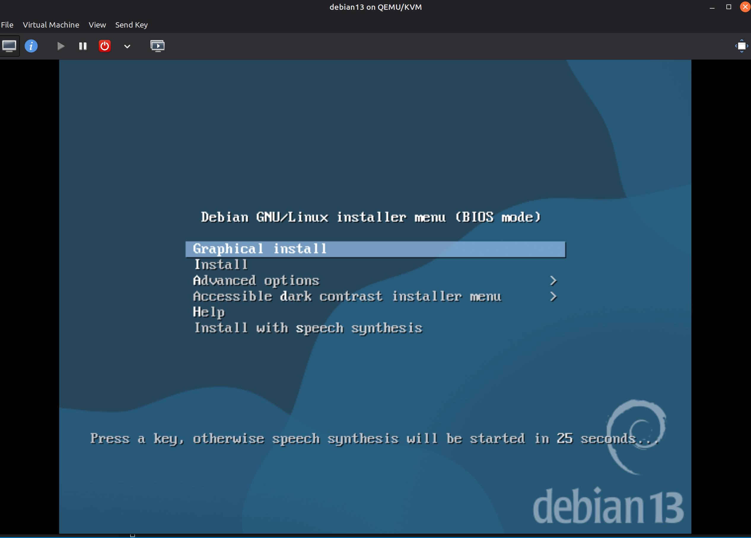Choose Install with speech synthesis
This screenshot has height=538, width=751.
(308, 328)
